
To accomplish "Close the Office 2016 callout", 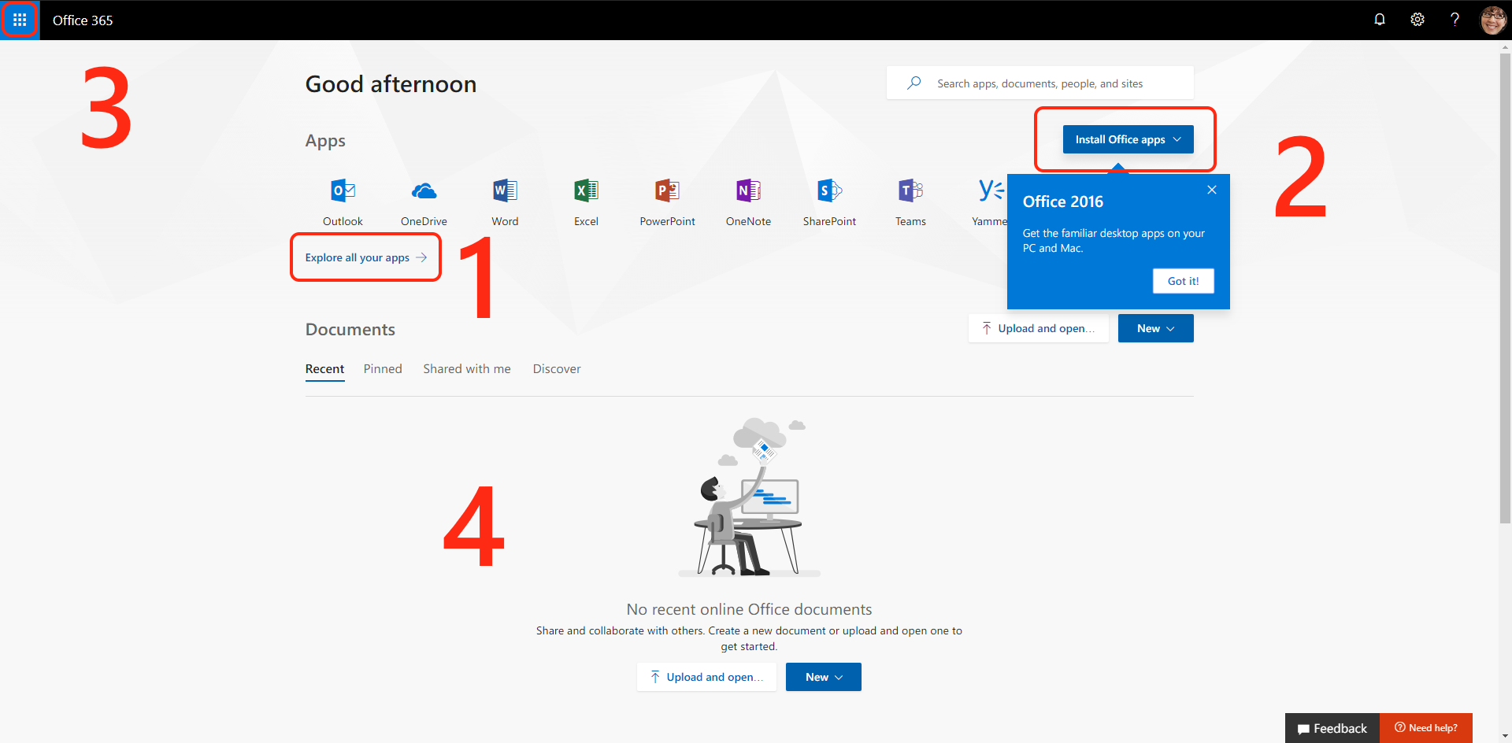I will (x=1212, y=190).
